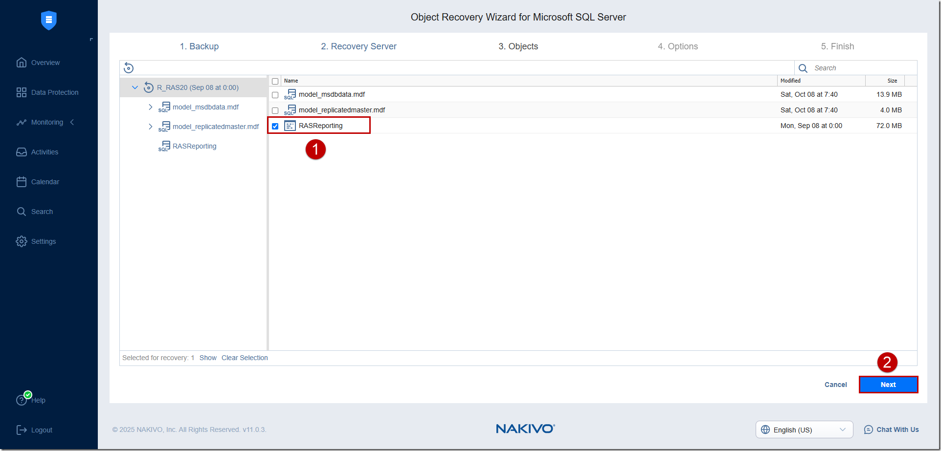941x451 pixels.
Task: Select model_replicatedmaster.mdf label in the tree
Action: coord(216,127)
